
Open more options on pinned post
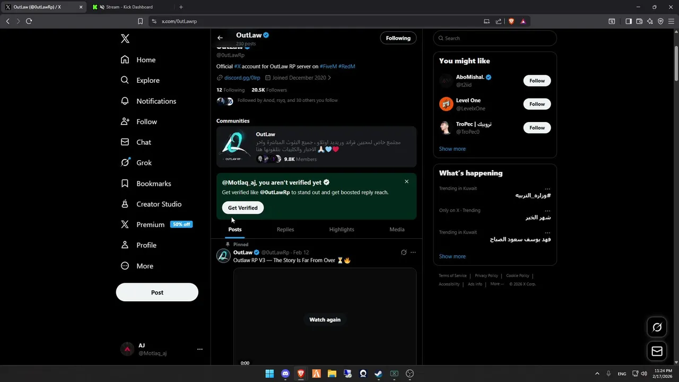(413, 253)
